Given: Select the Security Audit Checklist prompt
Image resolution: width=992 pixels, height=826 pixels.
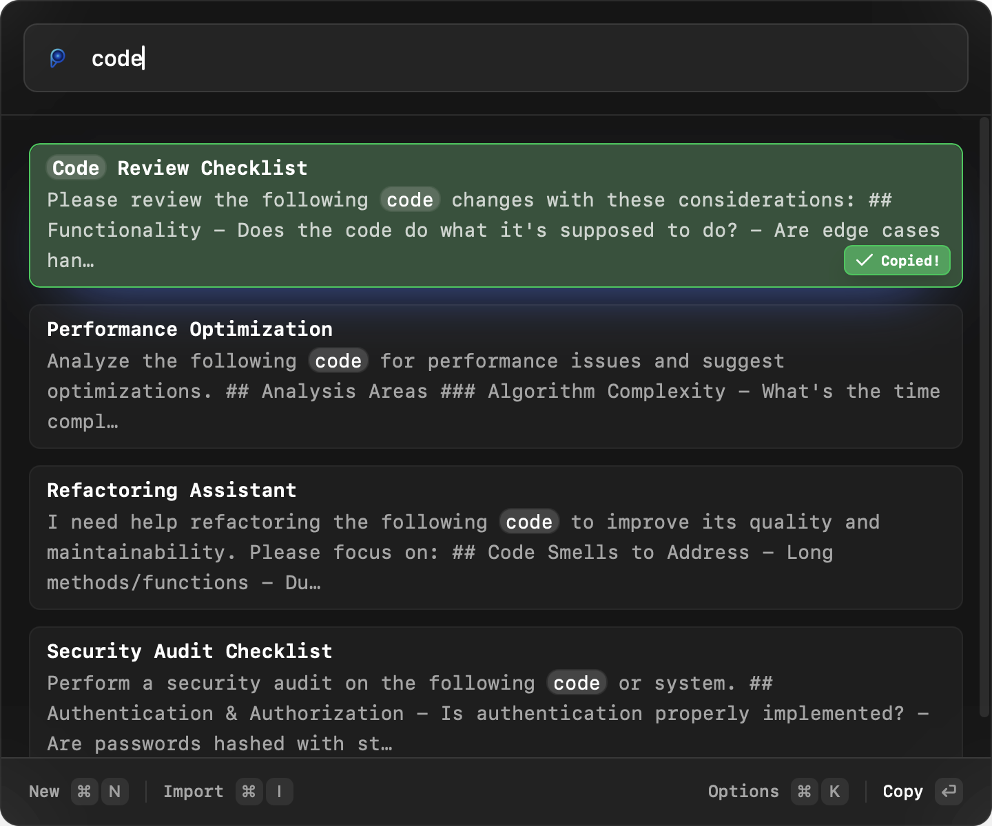Looking at the screenshot, I should [496, 695].
